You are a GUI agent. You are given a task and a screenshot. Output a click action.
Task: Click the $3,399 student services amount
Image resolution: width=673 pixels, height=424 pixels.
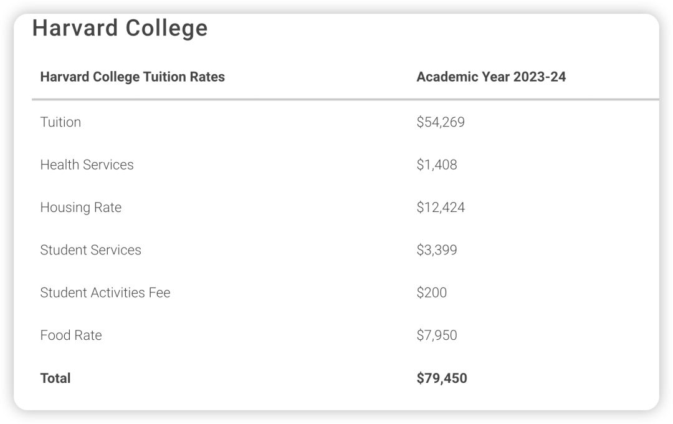437,250
